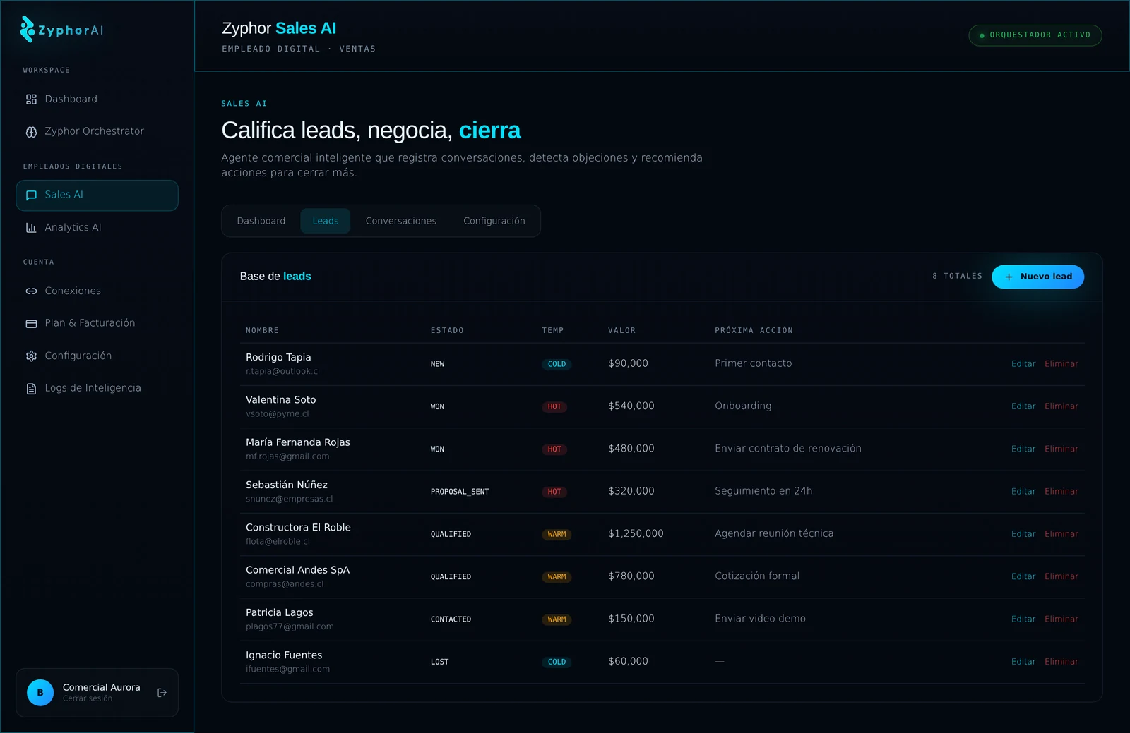1130x733 pixels.
Task: Click Editar for Ignacio Fuentes
Action: tap(1023, 662)
